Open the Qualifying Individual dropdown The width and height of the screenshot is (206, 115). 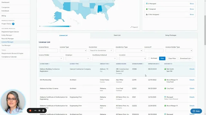(105, 58)
